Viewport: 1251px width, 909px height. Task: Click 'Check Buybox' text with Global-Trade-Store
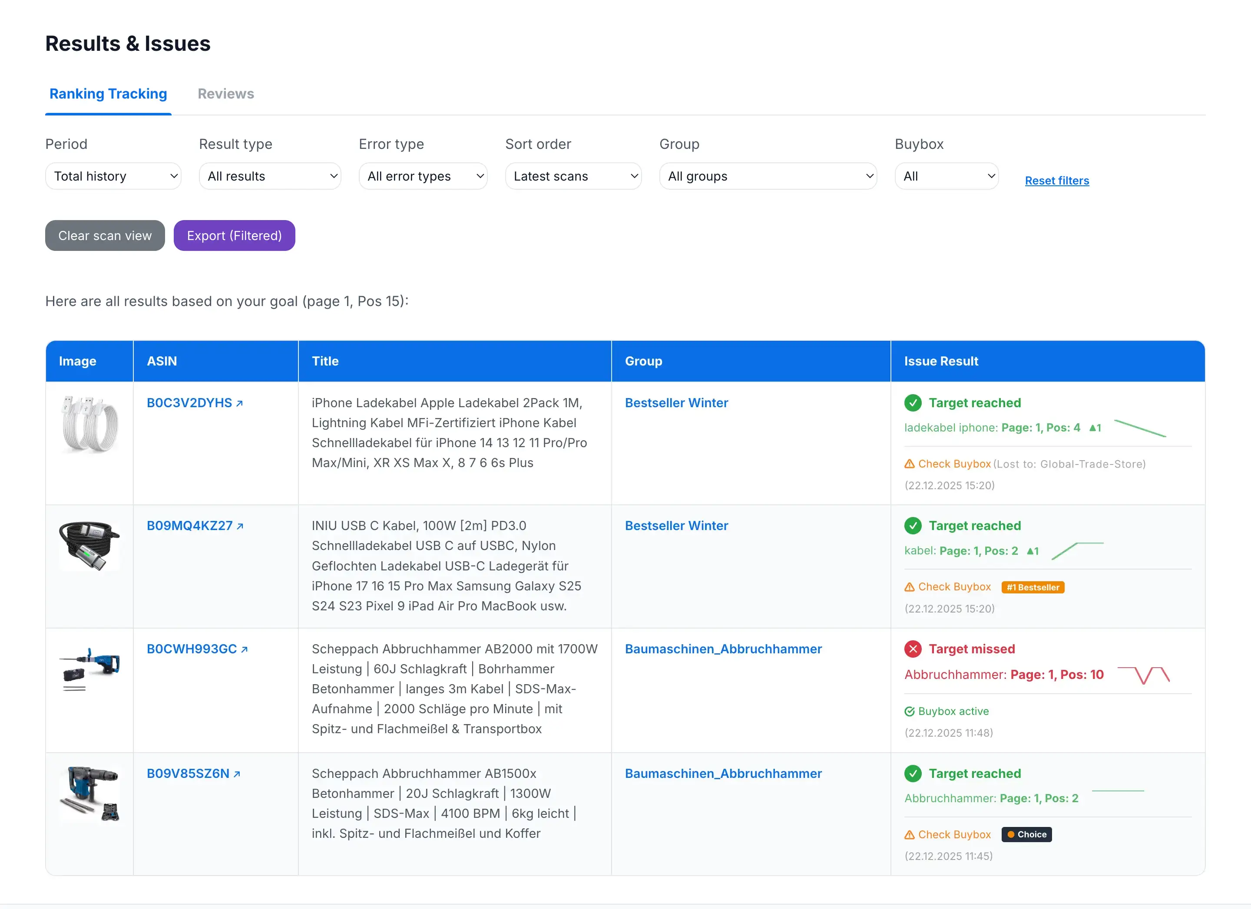click(x=954, y=464)
